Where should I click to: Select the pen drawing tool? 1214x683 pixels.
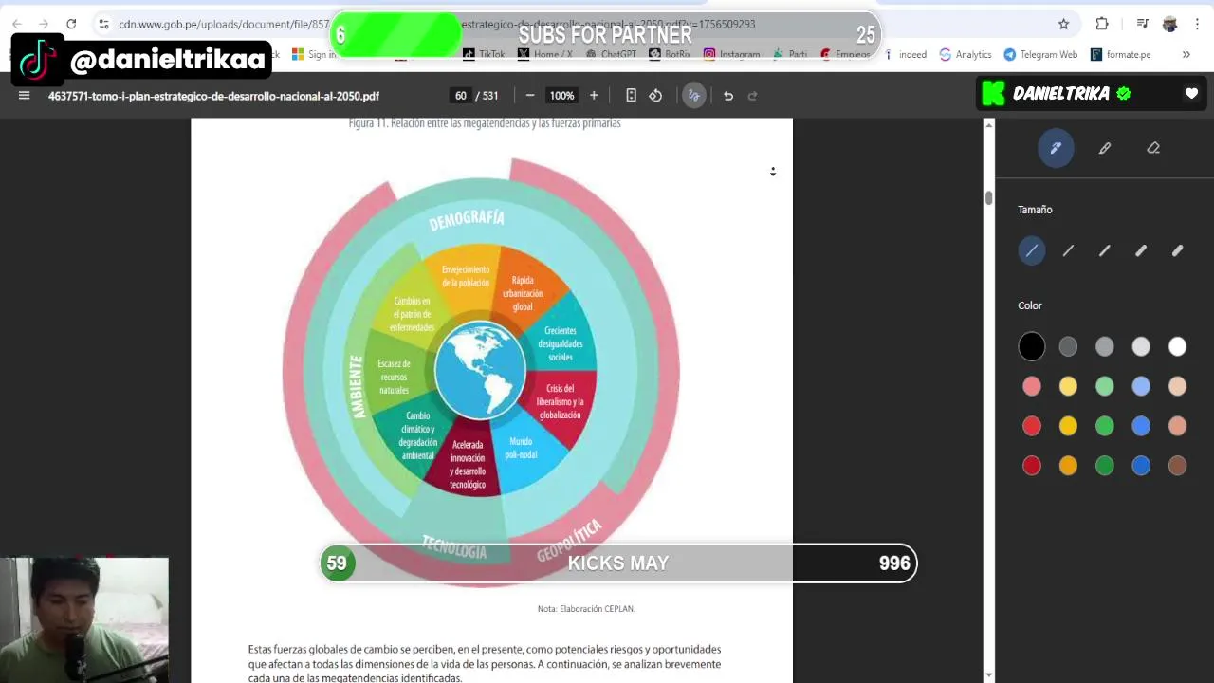click(1056, 148)
